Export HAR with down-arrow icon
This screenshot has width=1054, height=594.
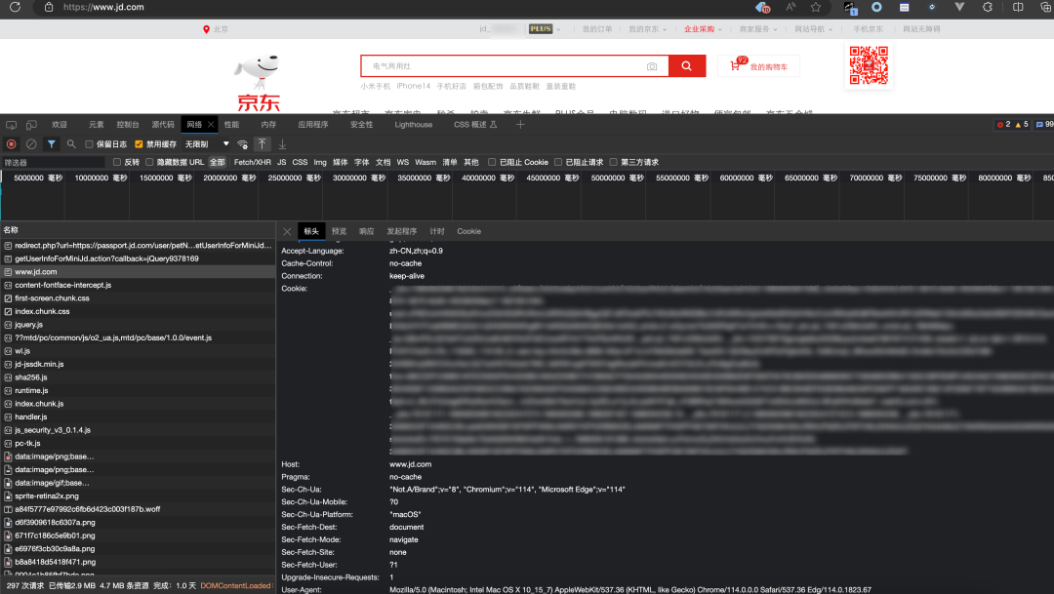point(282,143)
